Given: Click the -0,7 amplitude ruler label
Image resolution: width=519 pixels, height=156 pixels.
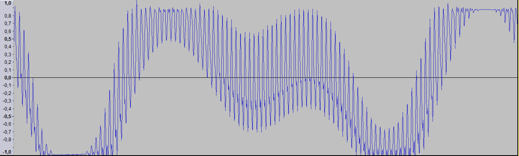Looking at the screenshot, I should [7, 132].
